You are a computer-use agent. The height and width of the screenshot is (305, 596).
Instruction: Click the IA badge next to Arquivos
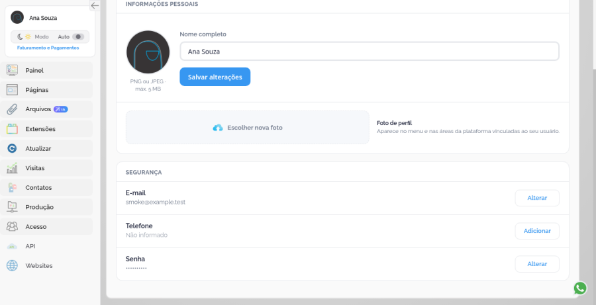click(x=61, y=109)
